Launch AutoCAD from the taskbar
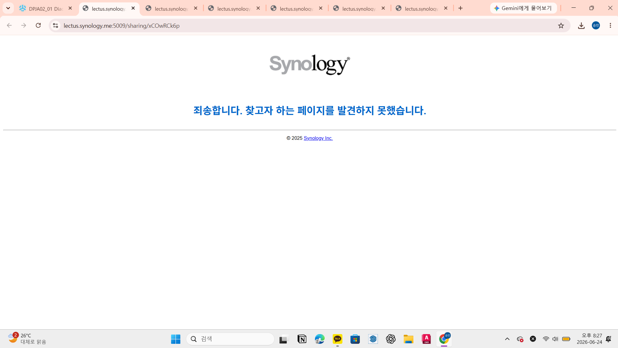The image size is (618, 348). pos(426,339)
